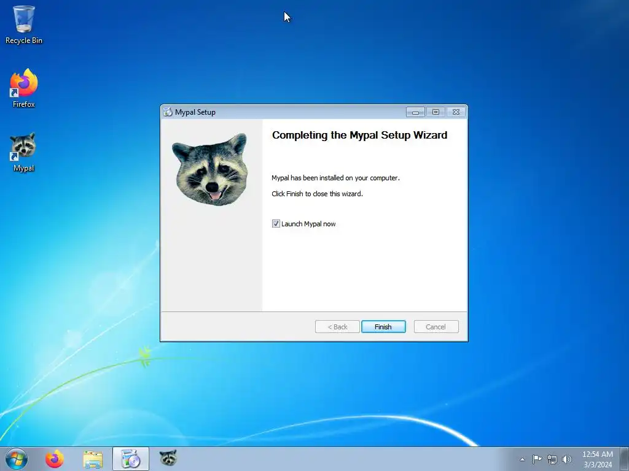Click the 'Completing the Mypal Setup Wizard' heading
Image resolution: width=629 pixels, height=471 pixels.
(359, 135)
